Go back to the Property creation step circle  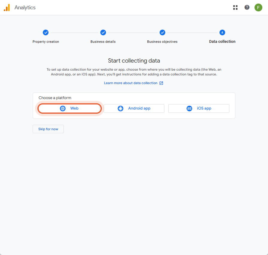(x=46, y=32)
